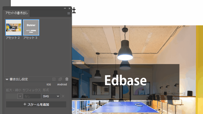Delete selected asset with trash icon
203x114 pixels.
pos(67,79)
